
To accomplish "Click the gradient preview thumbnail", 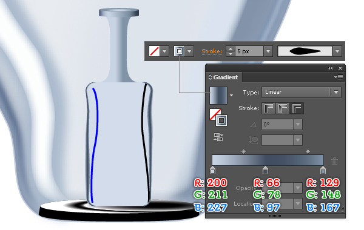I will pyautogui.click(x=218, y=96).
